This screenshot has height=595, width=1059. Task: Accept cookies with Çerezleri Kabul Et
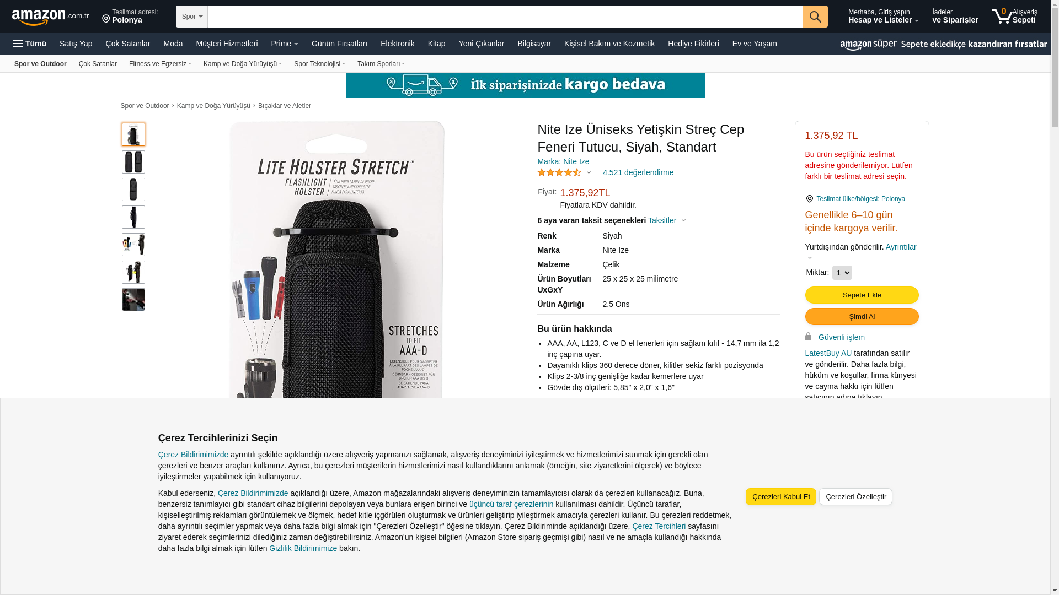(x=780, y=496)
